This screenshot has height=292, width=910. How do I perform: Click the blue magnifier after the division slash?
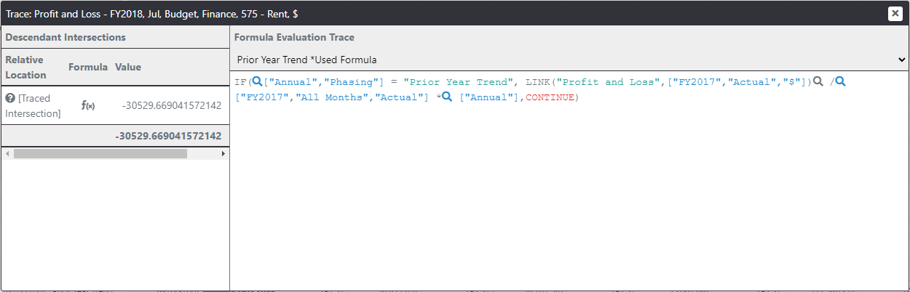[x=841, y=82]
